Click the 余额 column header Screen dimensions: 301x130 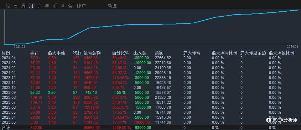click(159, 53)
